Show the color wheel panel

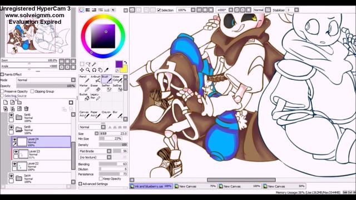click(x=81, y=10)
